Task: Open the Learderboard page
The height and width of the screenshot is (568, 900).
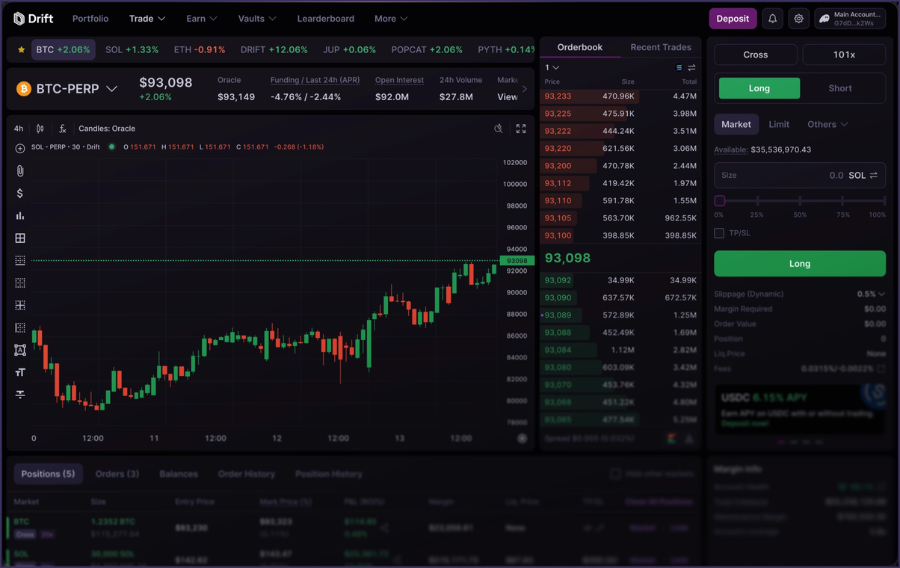Action: (326, 19)
